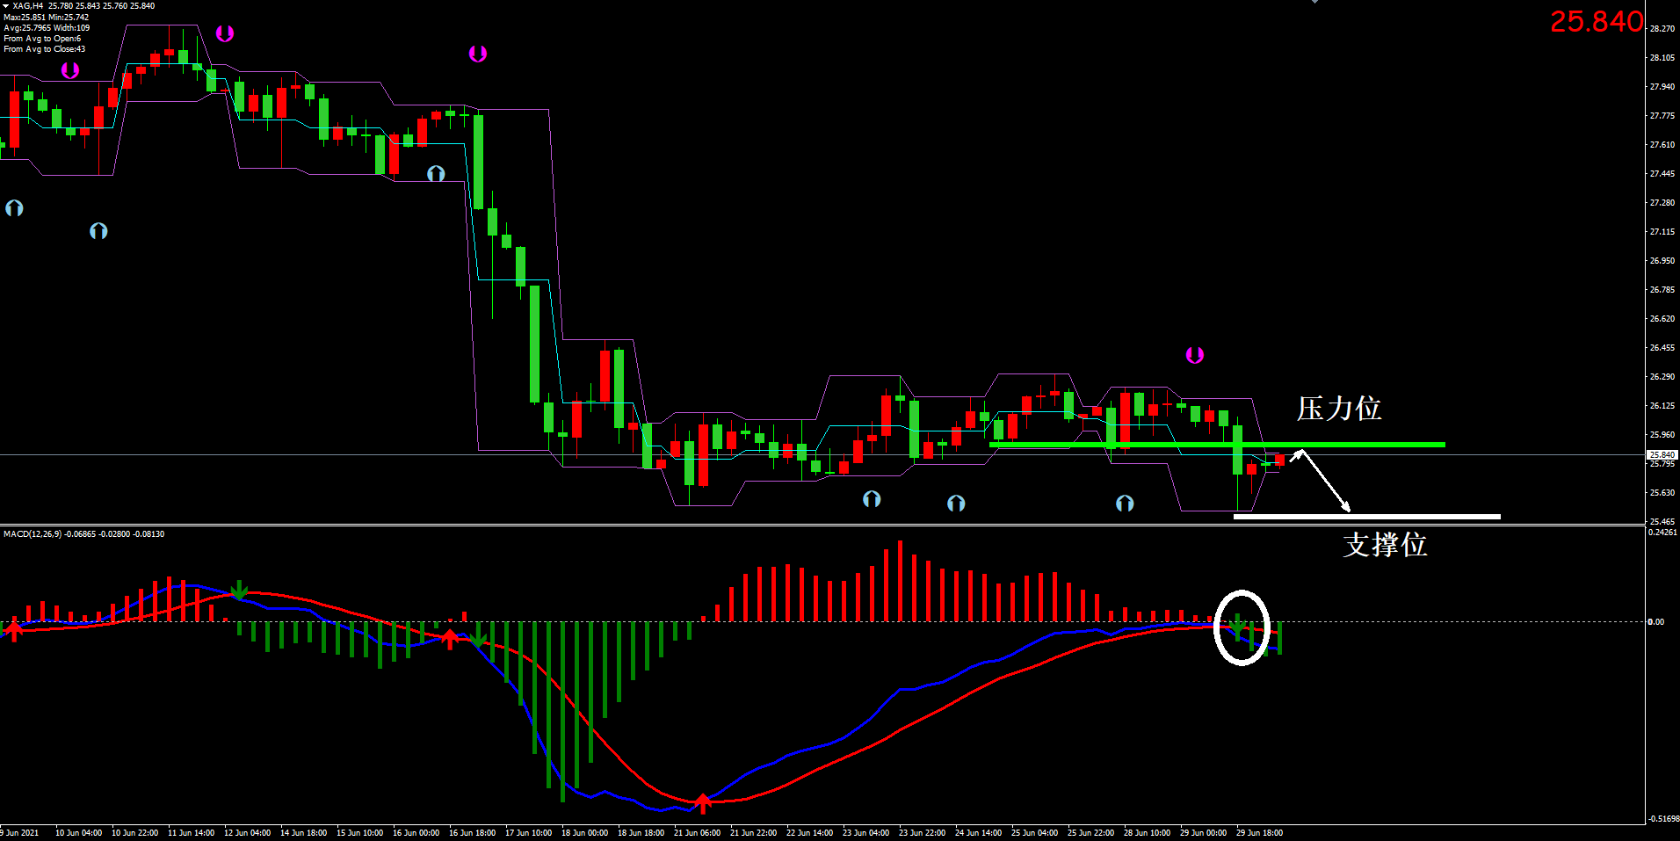Click the green down arrow inside the white ellipse
Screen dimensions: 1680x841
tap(1237, 627)
